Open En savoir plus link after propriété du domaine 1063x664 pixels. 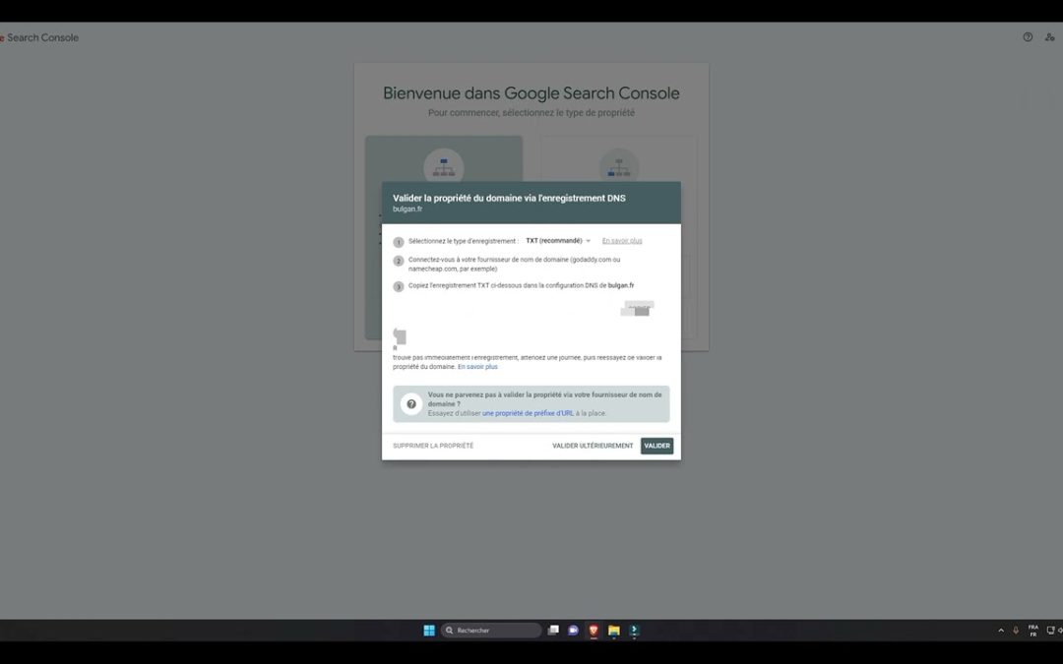coord(477,367)
